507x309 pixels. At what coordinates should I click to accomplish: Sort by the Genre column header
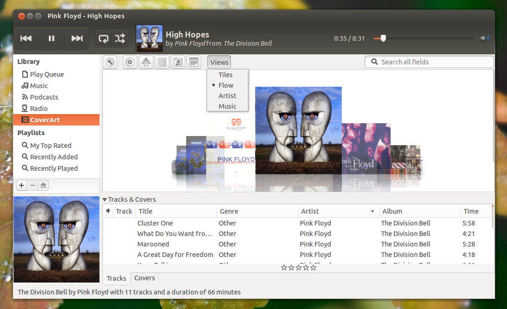[x=257, y=211]
